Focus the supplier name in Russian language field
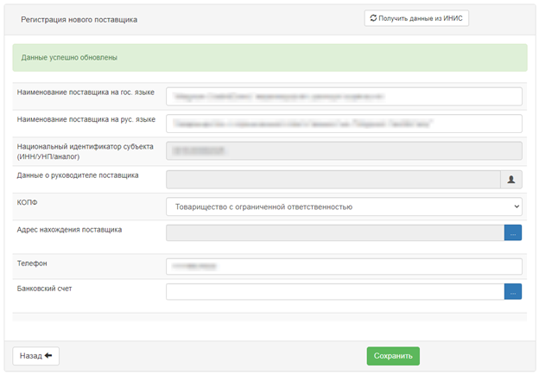The width and height of the screenshot is (539, 375). click(344, 124)
